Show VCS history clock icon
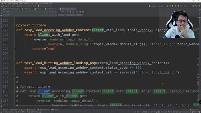The image size is (201, 113). tap(193, 6)
